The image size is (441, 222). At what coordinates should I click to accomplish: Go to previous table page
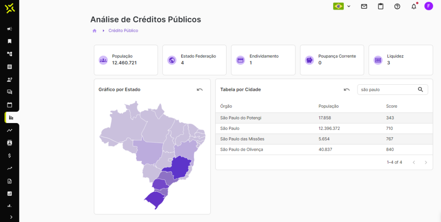(x=414, y=162)
